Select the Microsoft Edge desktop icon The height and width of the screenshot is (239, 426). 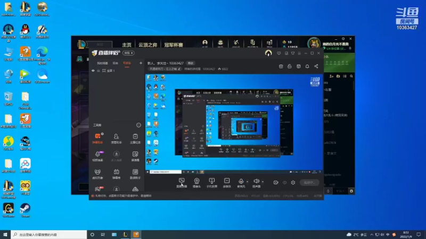click(42, 56)
